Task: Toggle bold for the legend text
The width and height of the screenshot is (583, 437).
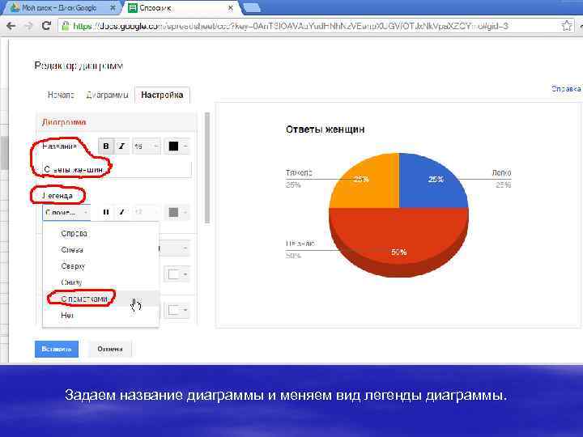Action: pyautogui.click(x=106, y=212)
